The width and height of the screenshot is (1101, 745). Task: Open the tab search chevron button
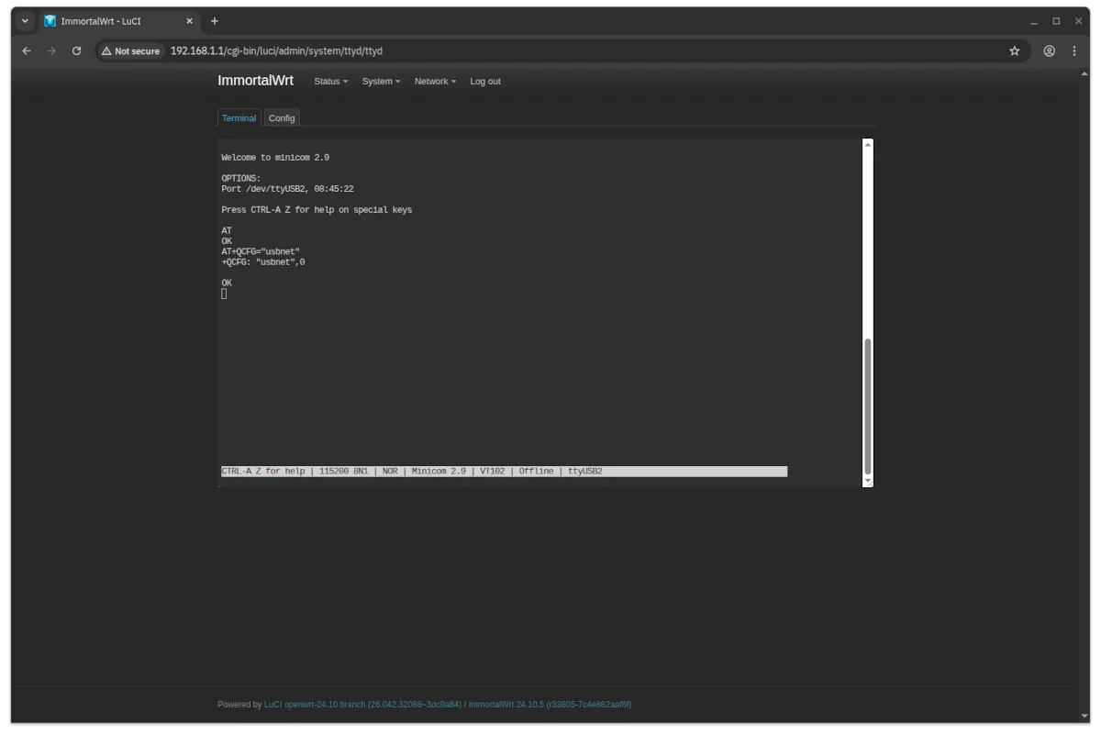[25, 21]
